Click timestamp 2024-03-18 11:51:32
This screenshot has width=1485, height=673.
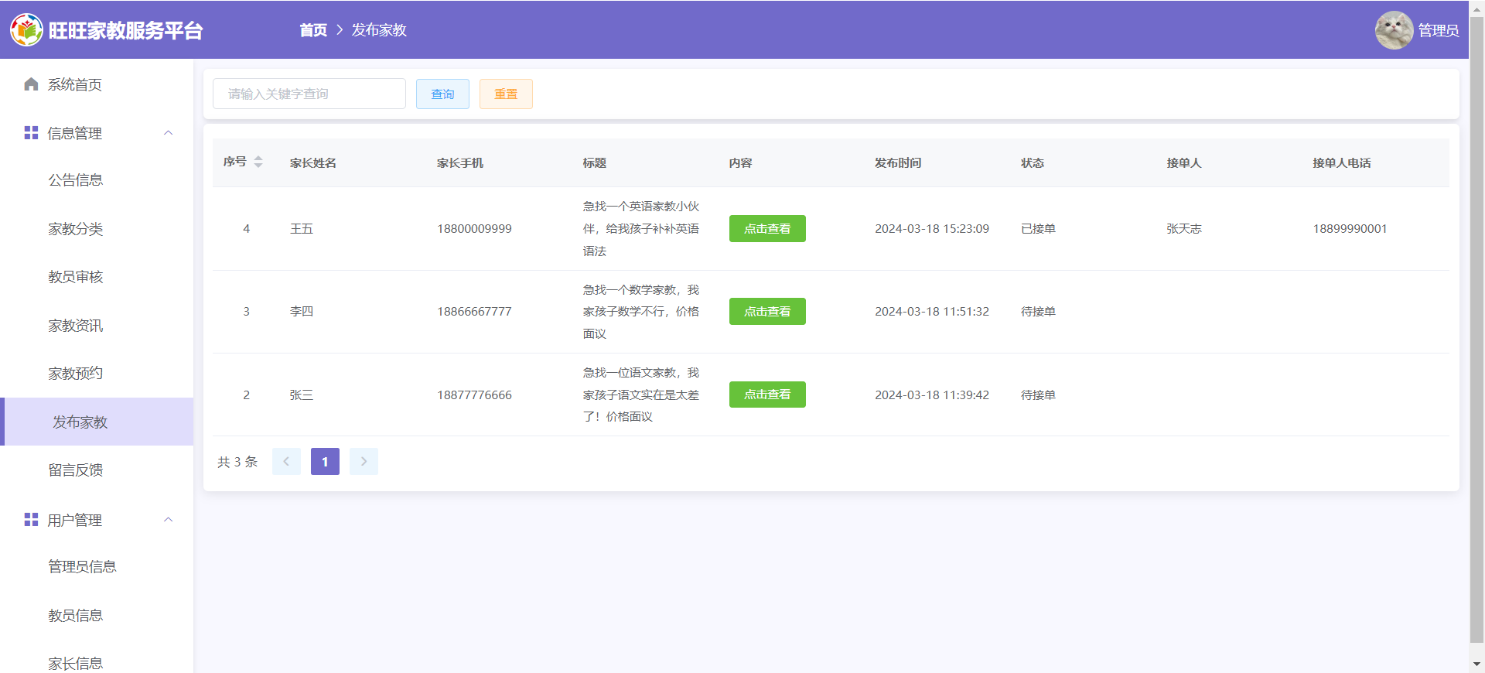click(932, 312)
